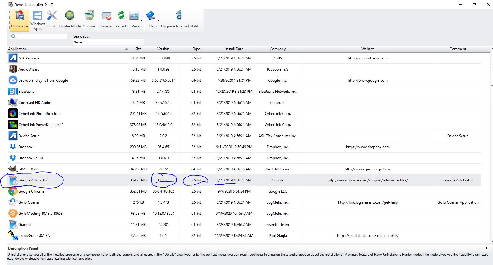Screen dimensions: 493x265
Task: Click the Gramblr Team company cell
Action: (x=278, y=225)
